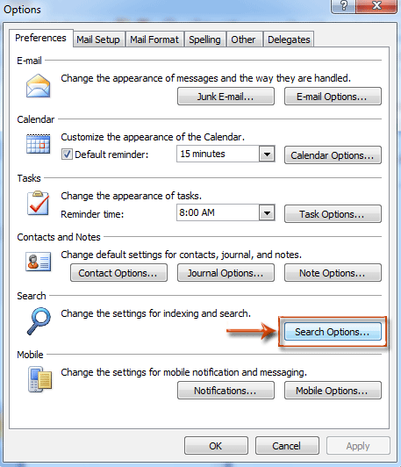401x467 pixels.
Task: Click the Journal Options button
Action: point(226,272)
